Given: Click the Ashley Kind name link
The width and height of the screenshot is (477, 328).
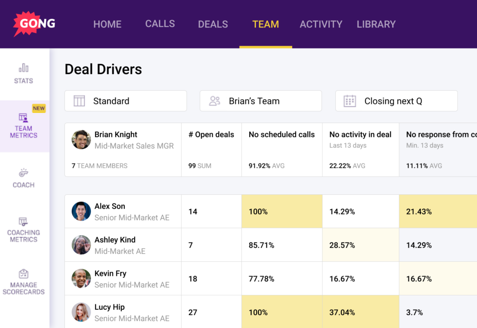Looking at the screenshot, I should (115, 240).
